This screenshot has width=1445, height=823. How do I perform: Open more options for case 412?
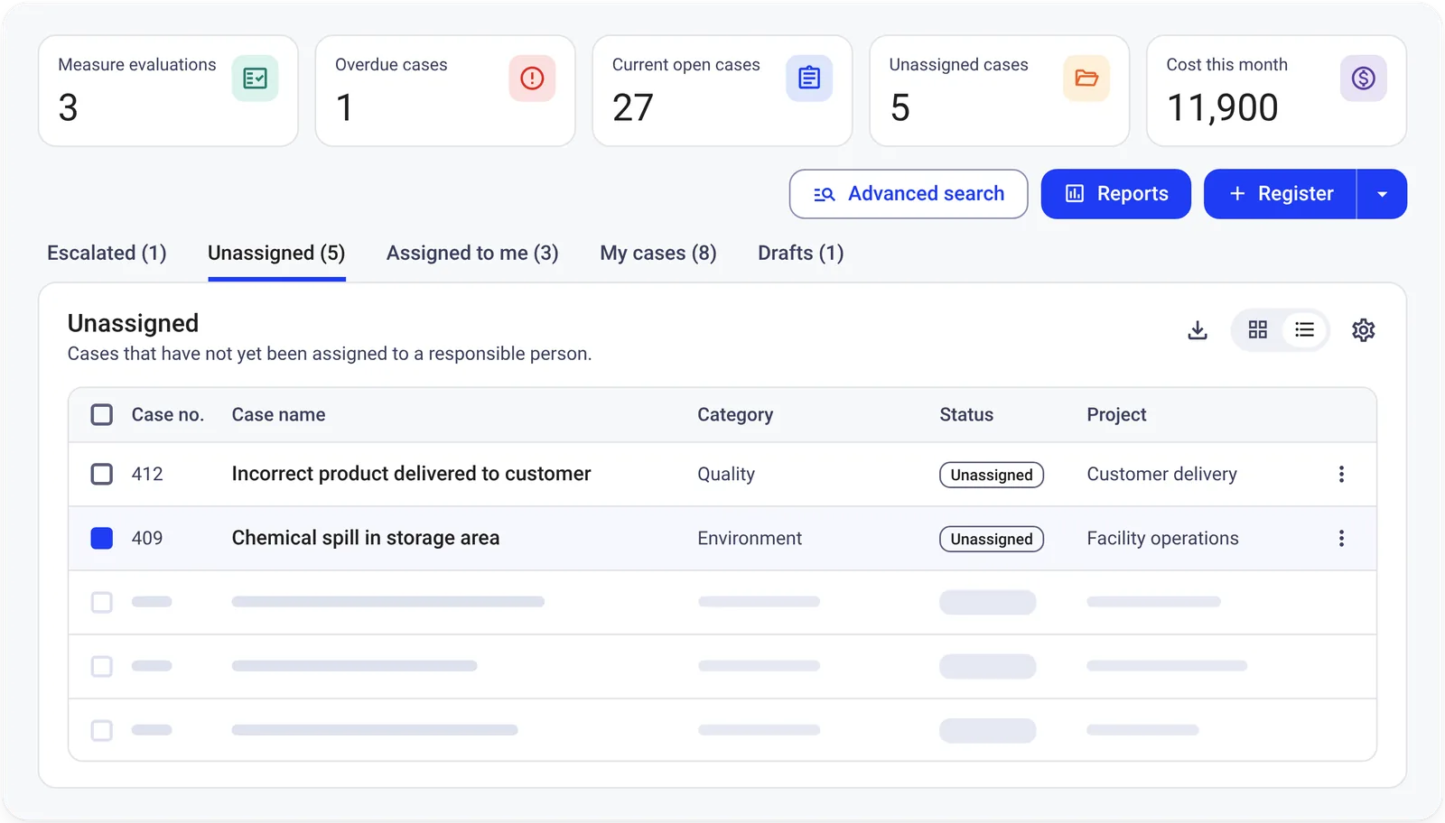(x=1341, y=474)
